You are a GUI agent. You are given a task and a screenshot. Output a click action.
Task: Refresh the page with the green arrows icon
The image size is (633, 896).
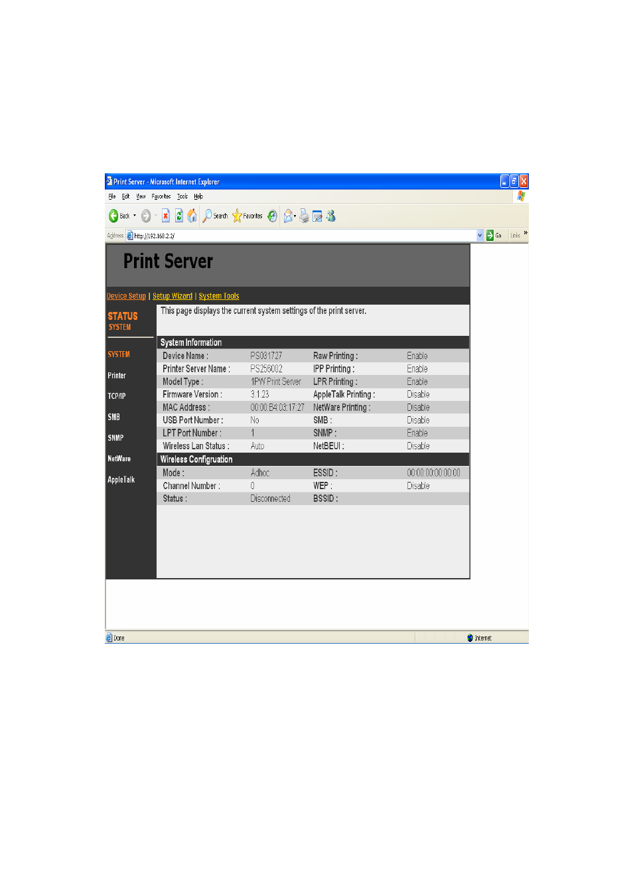(179, 216)
